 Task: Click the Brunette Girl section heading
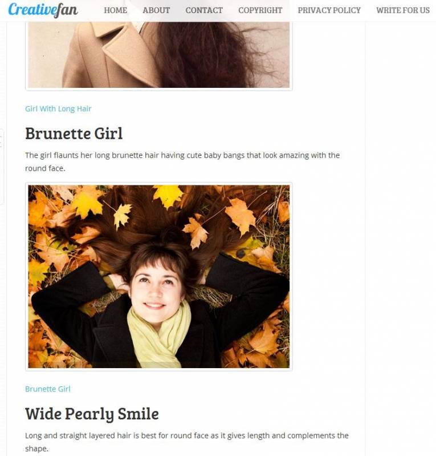tap(74, 134)
